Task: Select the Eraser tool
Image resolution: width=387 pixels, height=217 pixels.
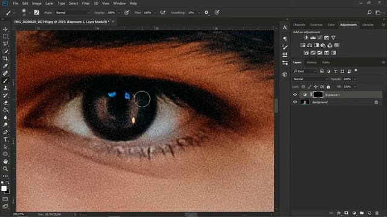Action: [x=5, y=103]
